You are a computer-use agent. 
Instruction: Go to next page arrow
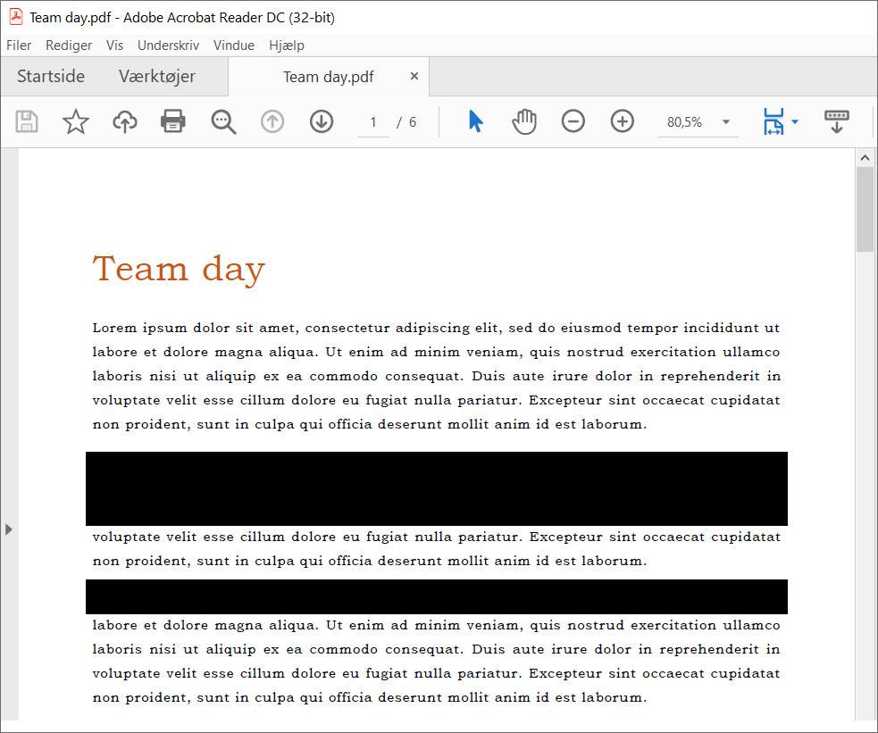tap(322, 121)
